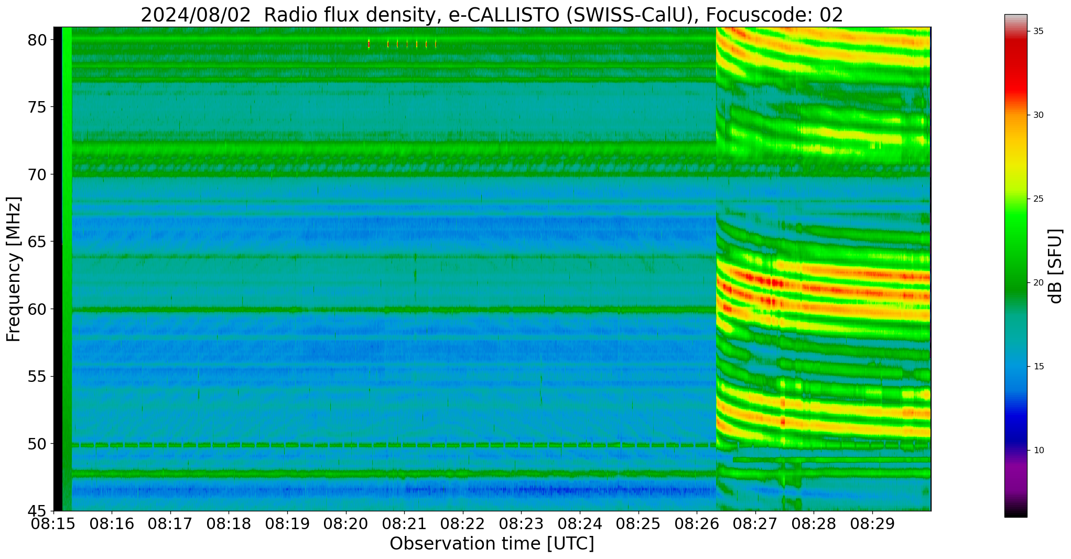Click the burst onset edge at 60 MHz

pos(717,309)
